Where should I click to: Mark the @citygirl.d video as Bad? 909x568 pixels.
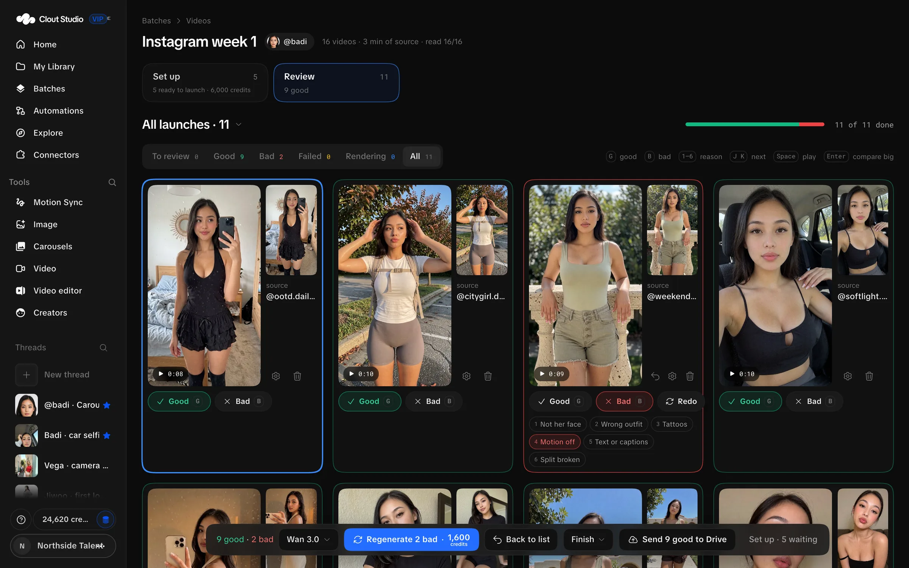coord(433,401)
